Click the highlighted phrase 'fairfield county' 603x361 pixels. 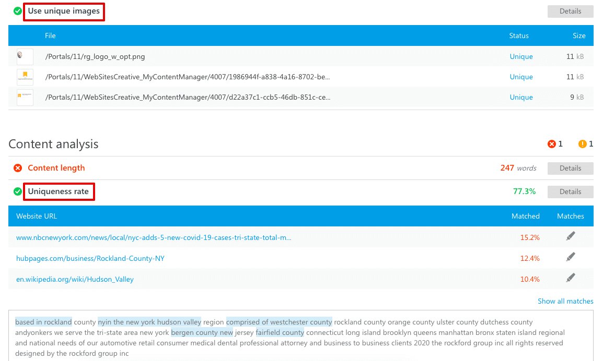[x=280, y=332]
